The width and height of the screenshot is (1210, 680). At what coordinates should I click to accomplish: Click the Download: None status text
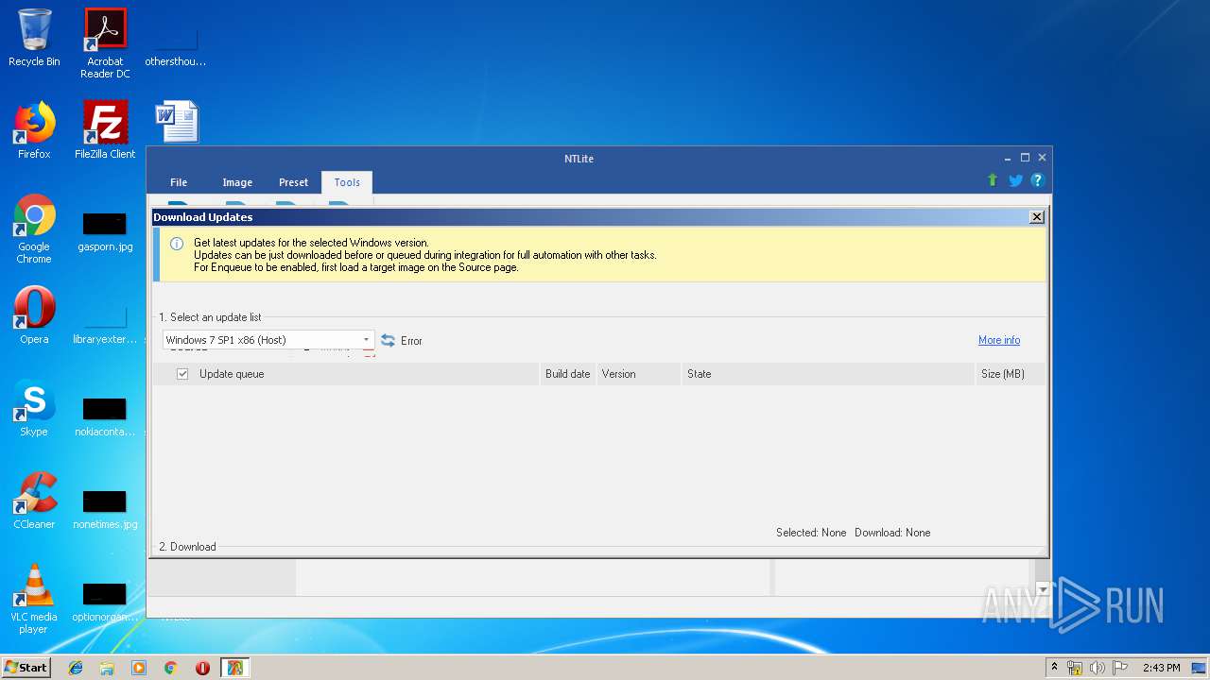pyautogui.click(x=892, y=533)
